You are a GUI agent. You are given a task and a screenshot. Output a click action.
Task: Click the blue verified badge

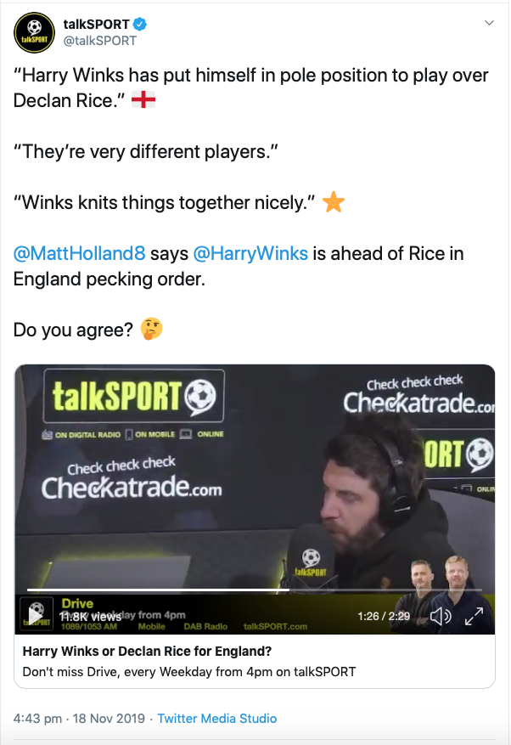[139, 24]
